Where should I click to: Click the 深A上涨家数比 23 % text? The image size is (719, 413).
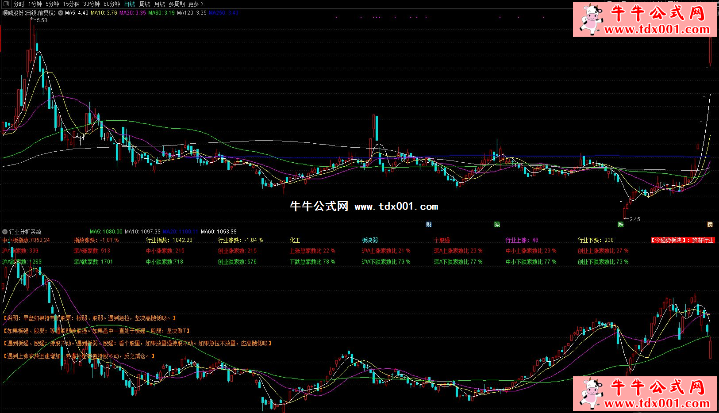pos(458,251)
